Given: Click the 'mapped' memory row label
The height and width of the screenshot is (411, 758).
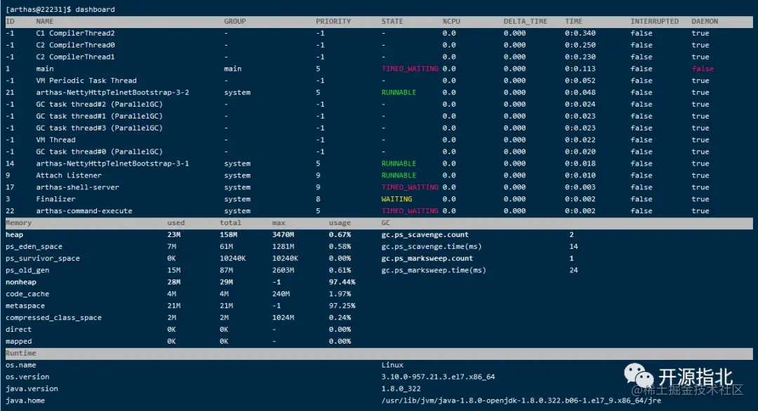Looking at the screenshot, I should (x=18, y=341).
